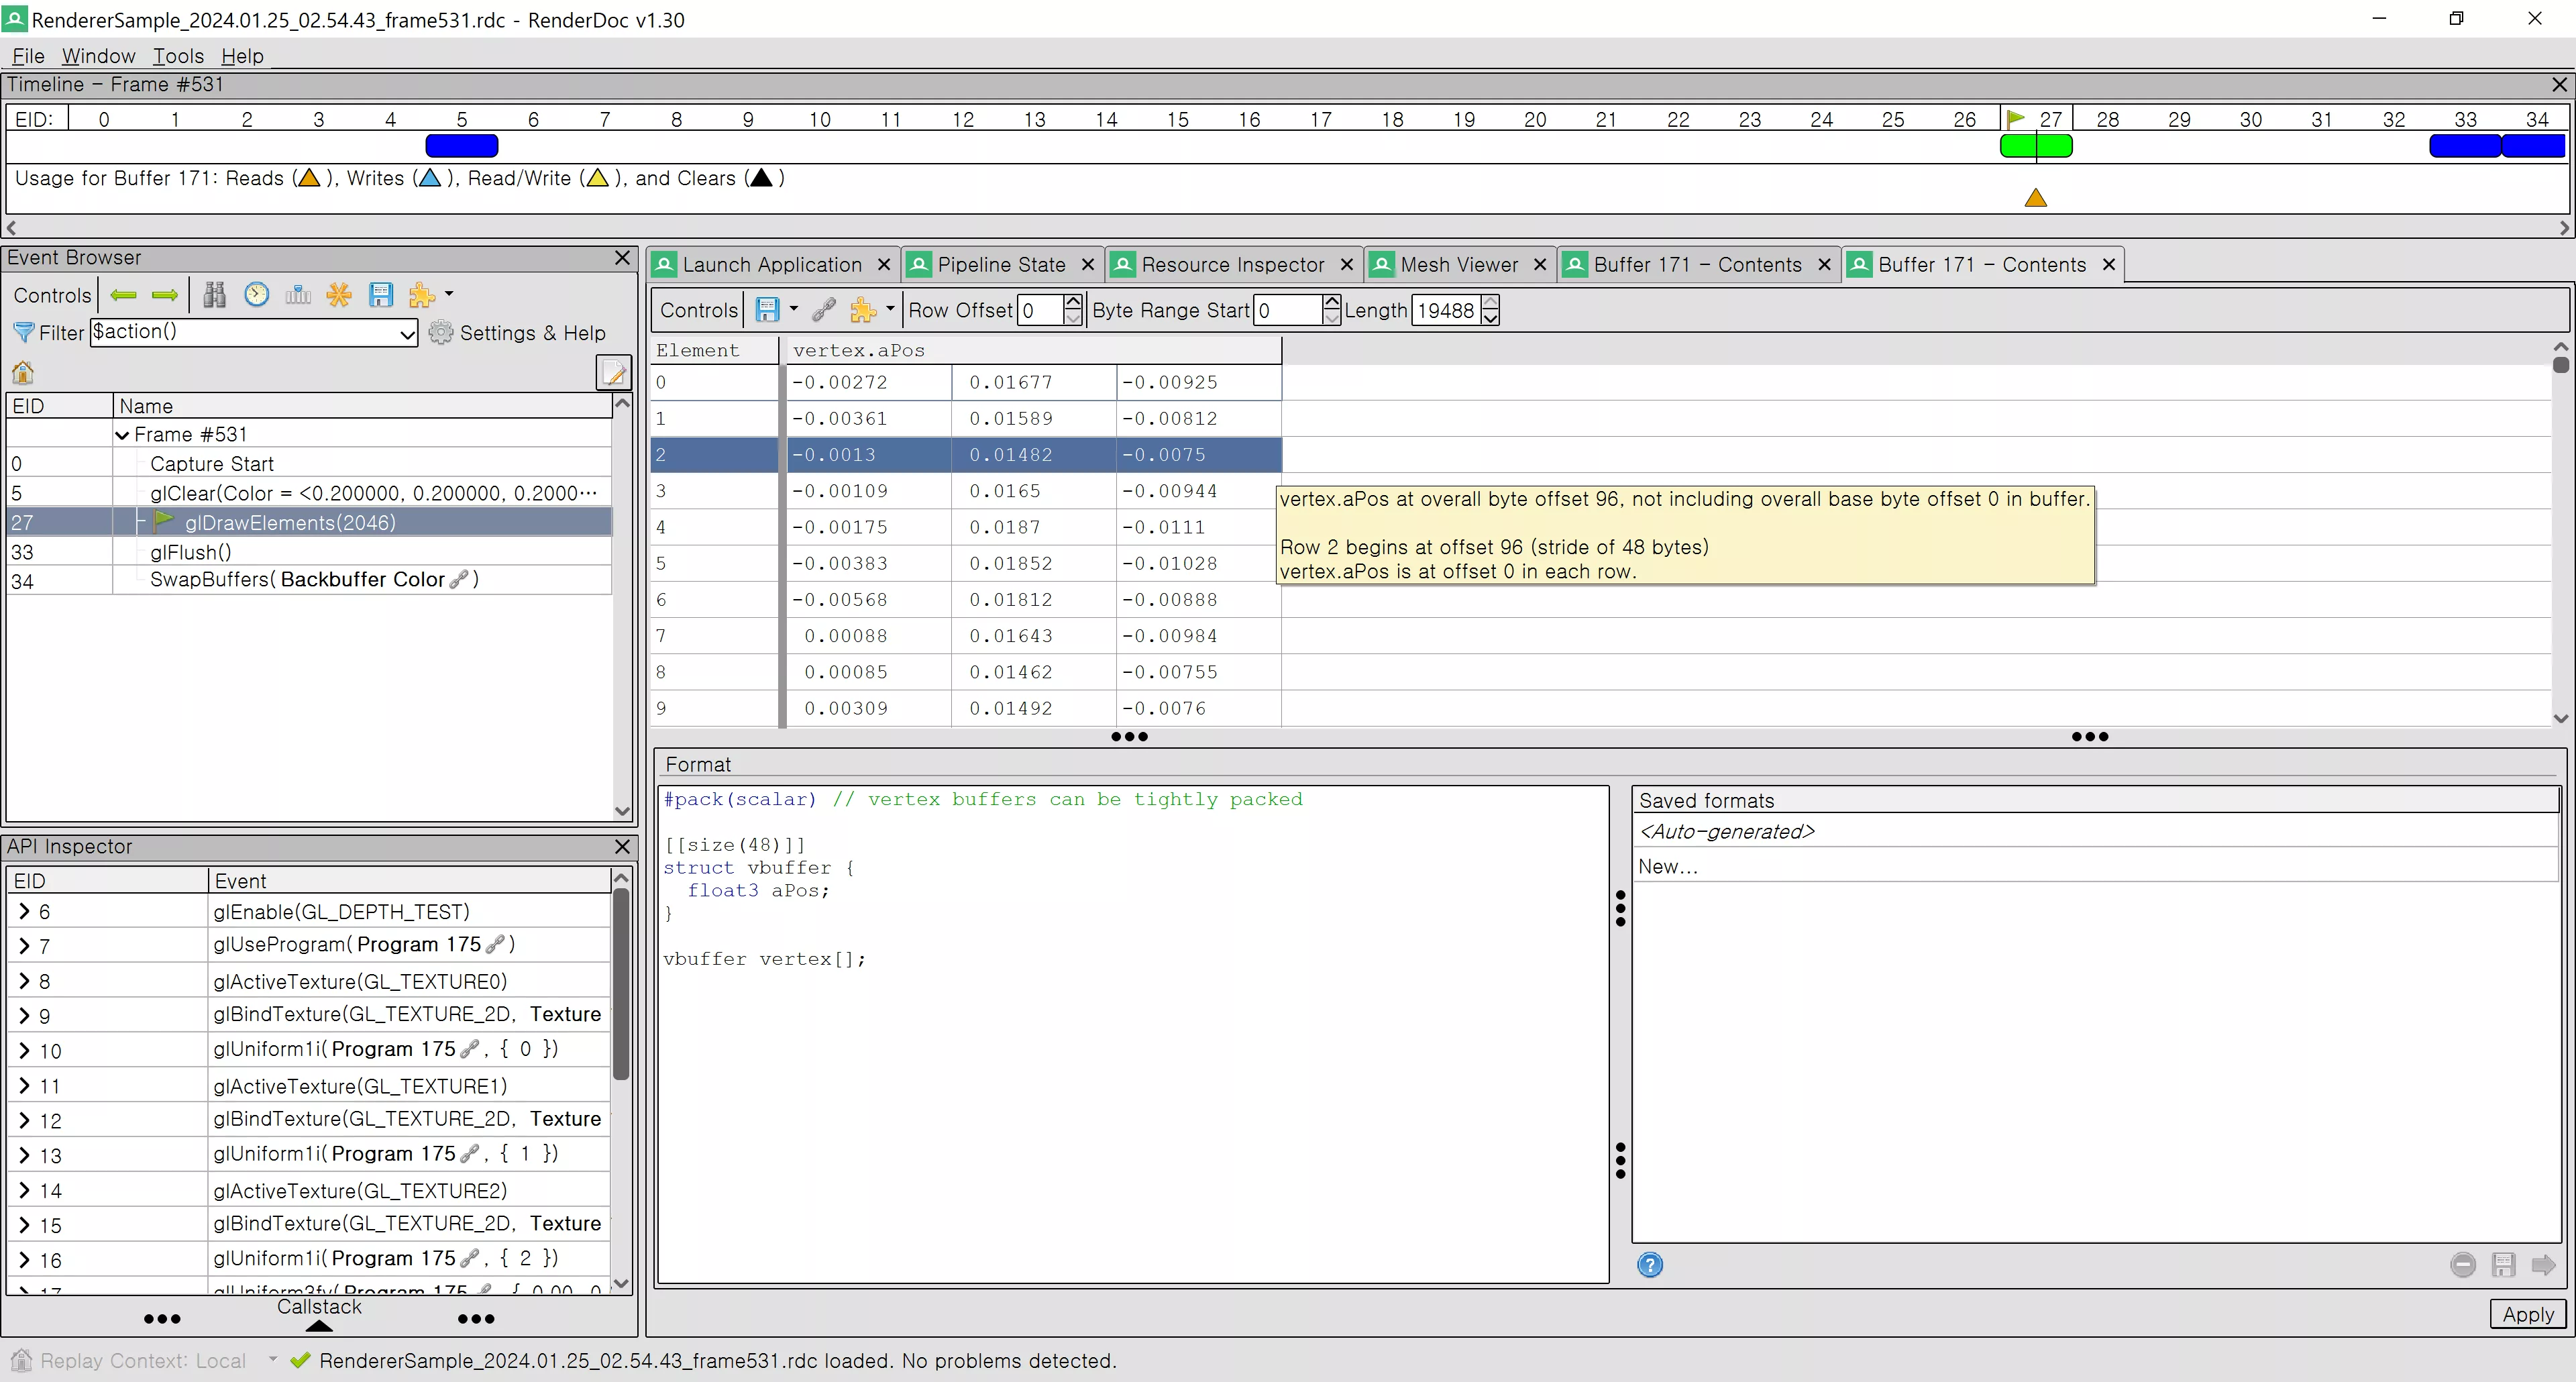Select the SwapBuffers event row
The width and height of the screenshot is (2576, 1382).
(x=309, y=580)
